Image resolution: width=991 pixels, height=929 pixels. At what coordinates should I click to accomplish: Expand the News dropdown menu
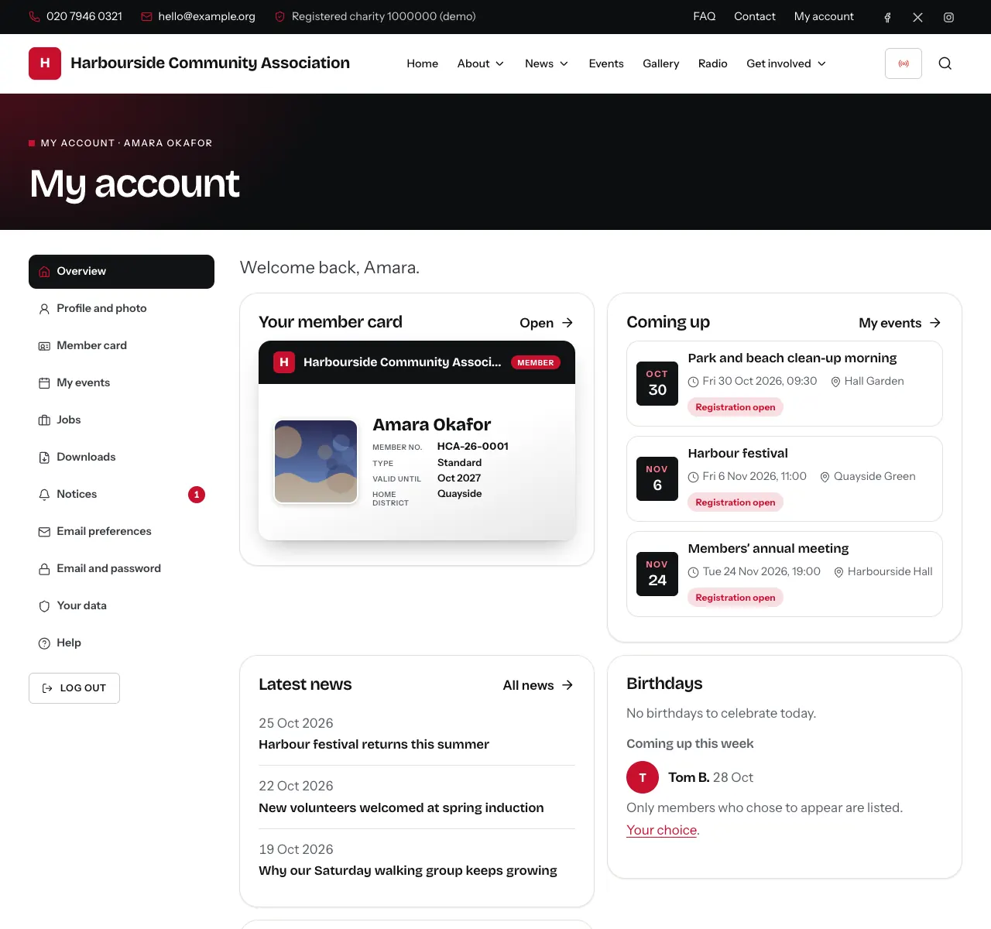click(547, 63)
